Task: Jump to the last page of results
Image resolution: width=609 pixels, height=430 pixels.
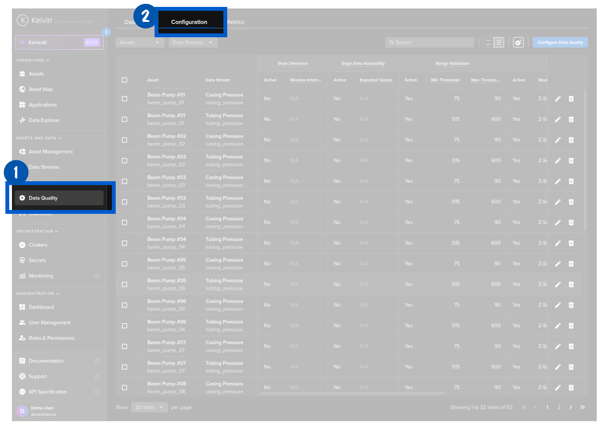Action: click(582, 407)
